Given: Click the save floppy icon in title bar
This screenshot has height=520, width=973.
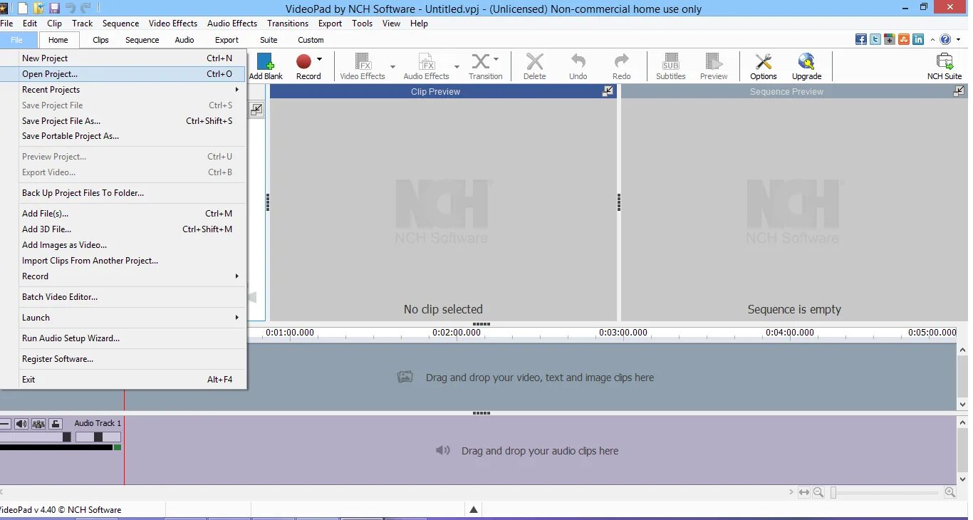Looking at the screenshot, I should coord(54,9).
